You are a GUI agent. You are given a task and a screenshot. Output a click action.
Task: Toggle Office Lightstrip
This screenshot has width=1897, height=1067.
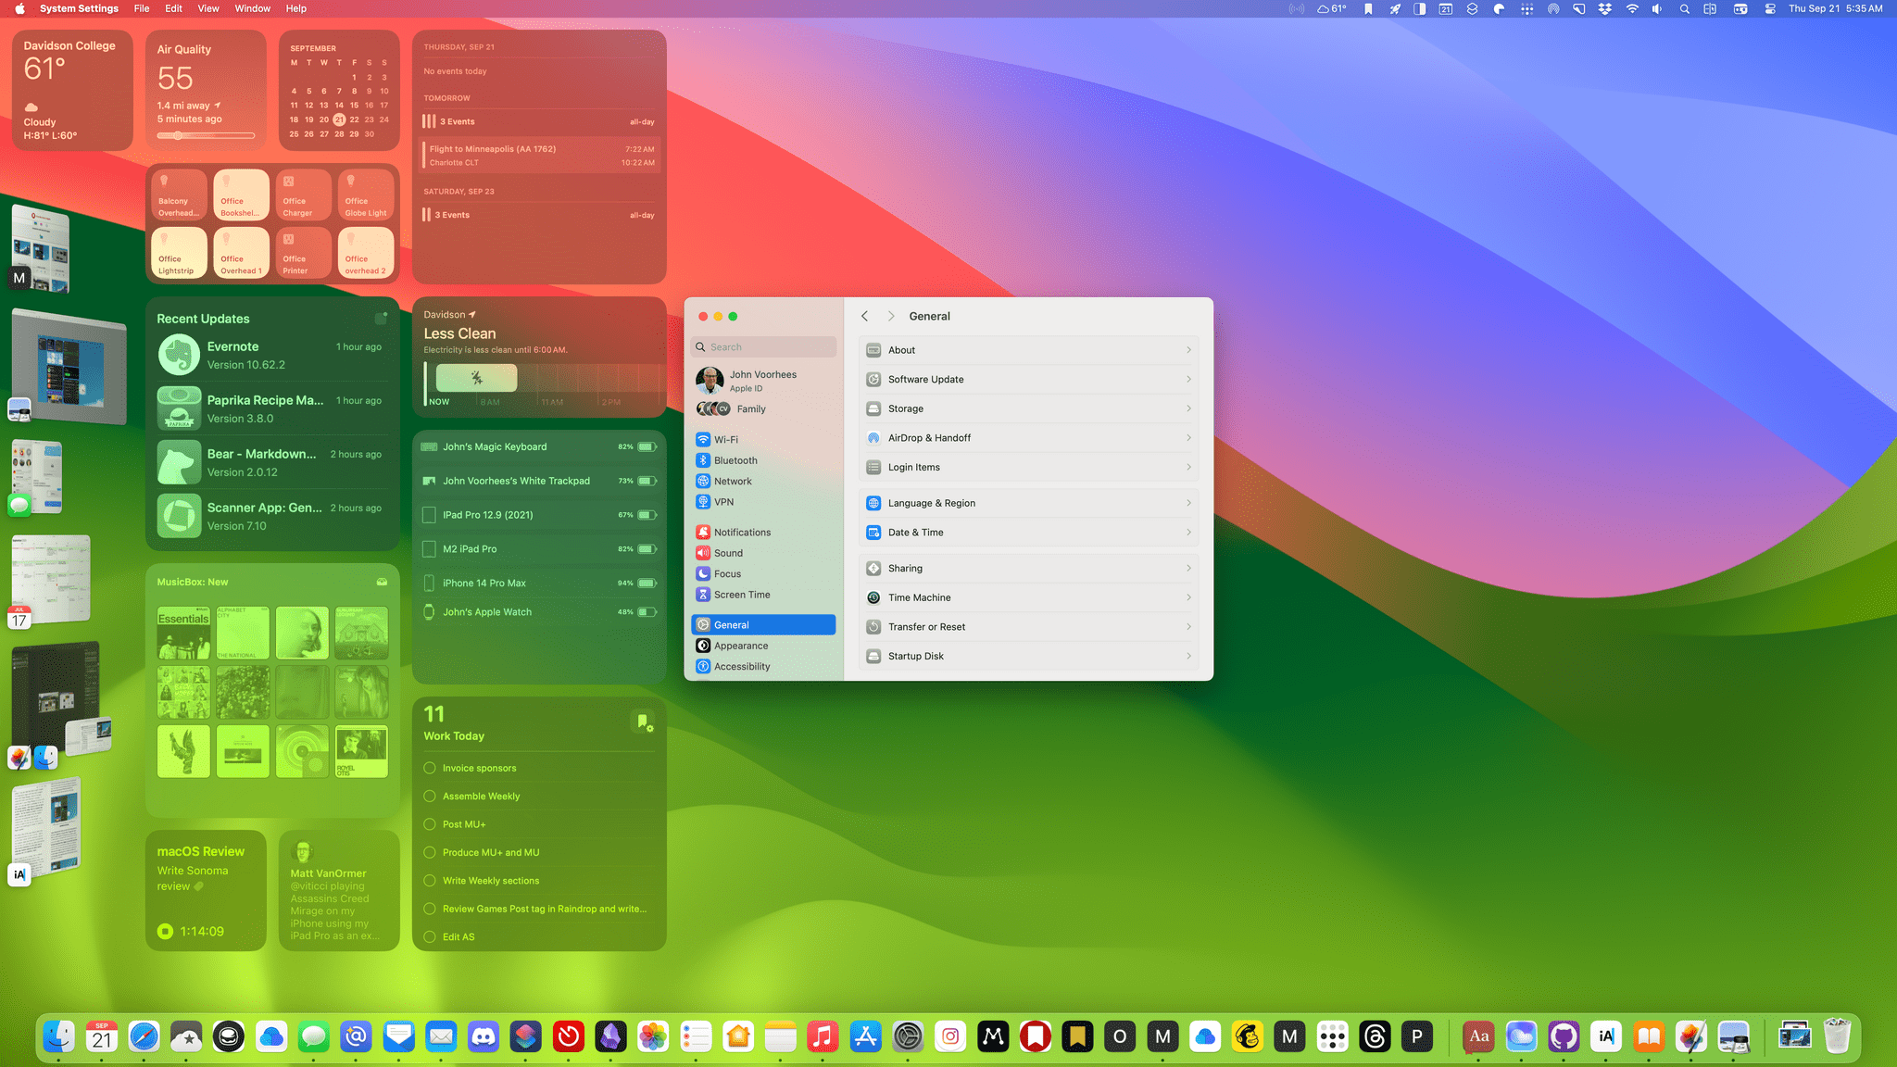180,253
